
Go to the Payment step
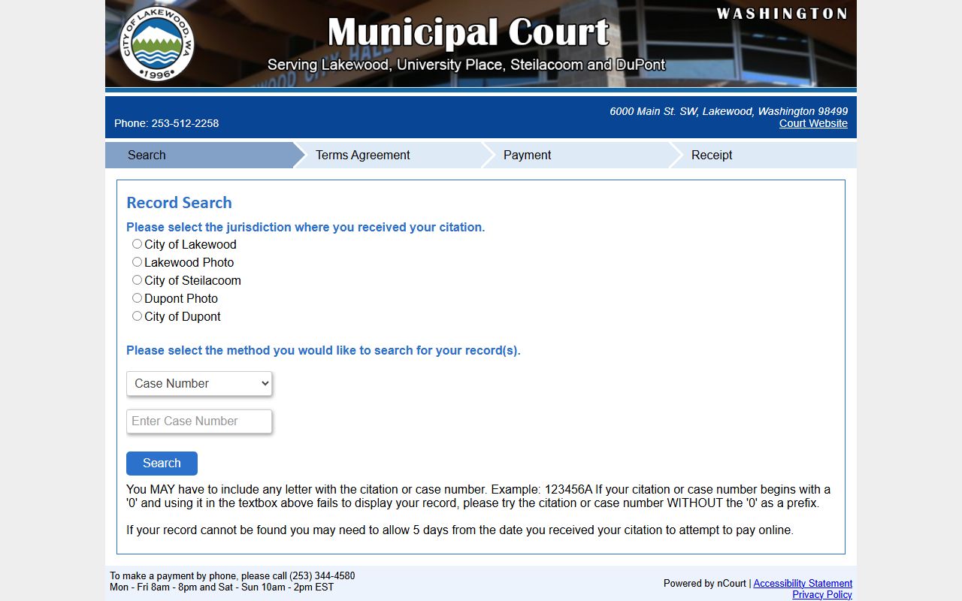pyautogui.click(x=575, y=155)
